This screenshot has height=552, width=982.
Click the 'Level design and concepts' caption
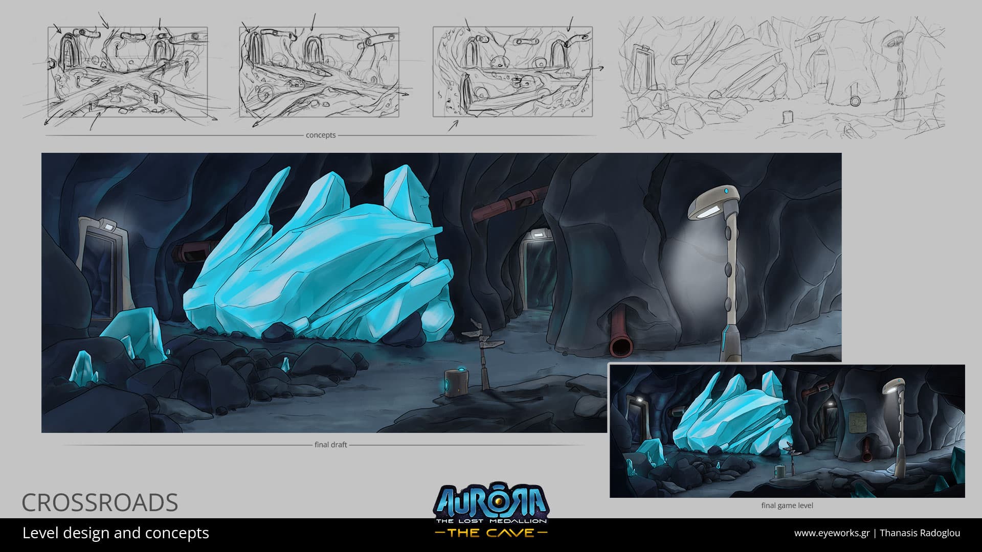click(116, 533)
